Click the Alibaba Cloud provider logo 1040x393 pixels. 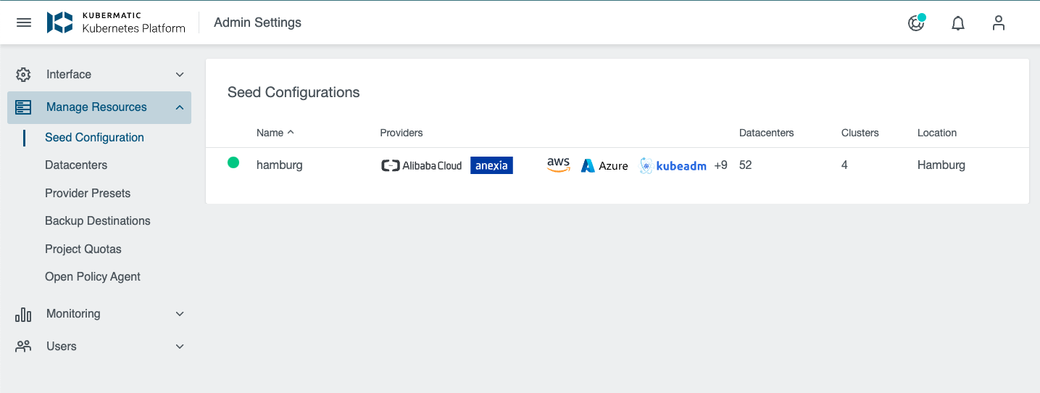coord(421,165)
